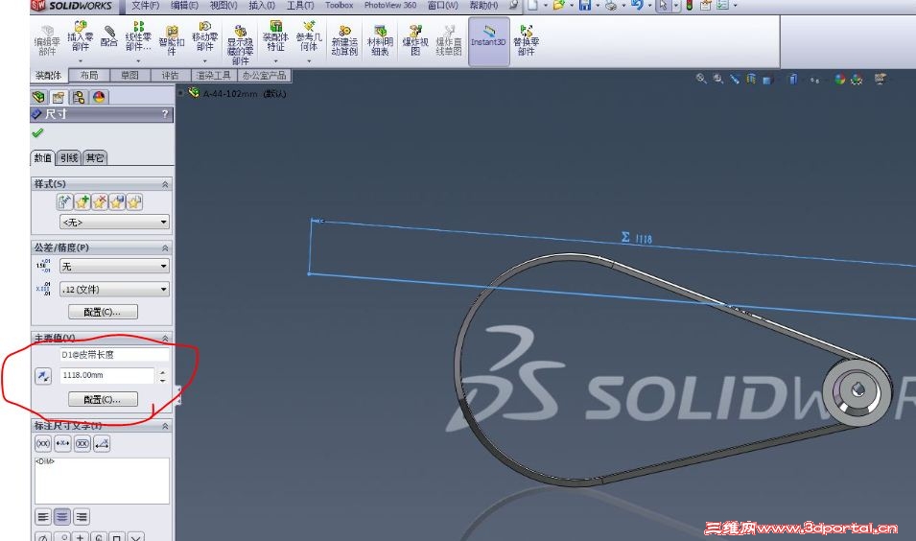This screenshot has height=541, width=916.
Task: Choose the 配合 mate tool
Action: [x=108, y=36]
